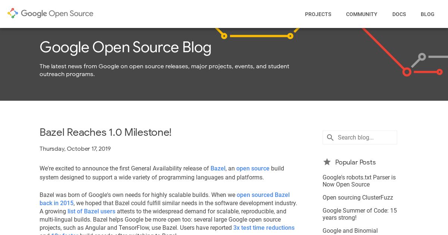This screenshot has width=448, height=235.
Task: Click the blog tagline 'The latest news from Google'
Action: (164, 70)
